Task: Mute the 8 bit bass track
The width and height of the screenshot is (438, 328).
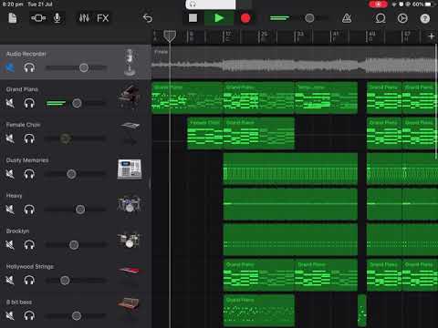Action: [x=10, y=316]
